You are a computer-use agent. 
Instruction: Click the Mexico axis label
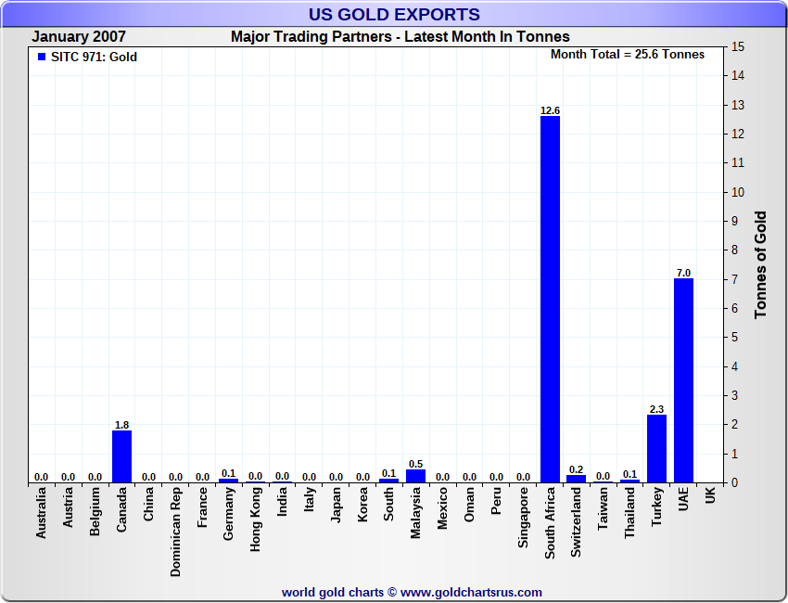coord(442,508)
